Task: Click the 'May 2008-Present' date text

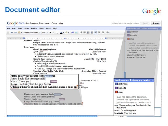Action: coord(97,49)
